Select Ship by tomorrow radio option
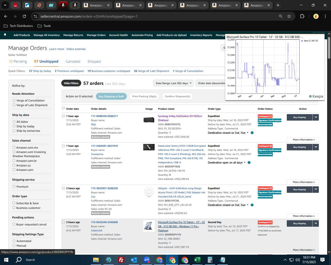This screenshot has width=331, height=265. [14, 131]
